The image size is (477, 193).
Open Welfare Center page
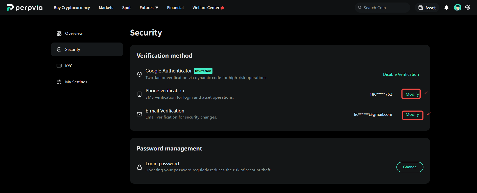tap(208, 8)
